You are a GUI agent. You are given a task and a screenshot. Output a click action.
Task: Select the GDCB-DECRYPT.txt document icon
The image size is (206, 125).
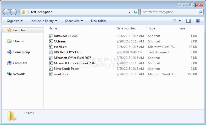51,52
